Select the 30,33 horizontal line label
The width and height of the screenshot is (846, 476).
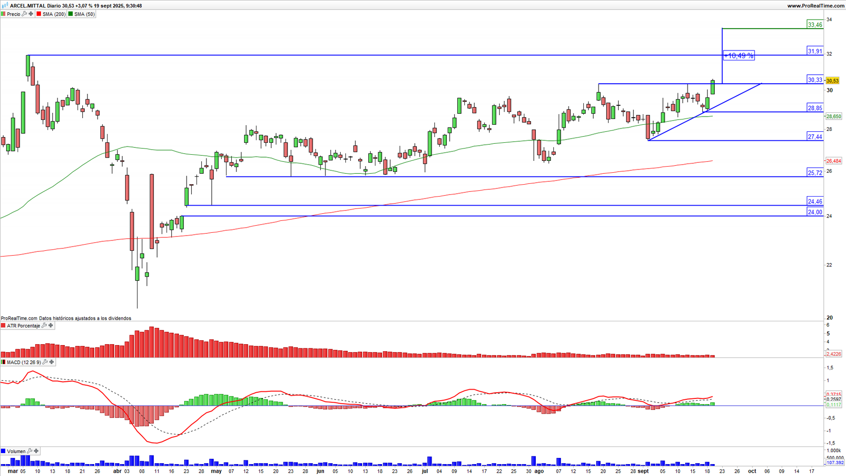click(x=815, y=80)
